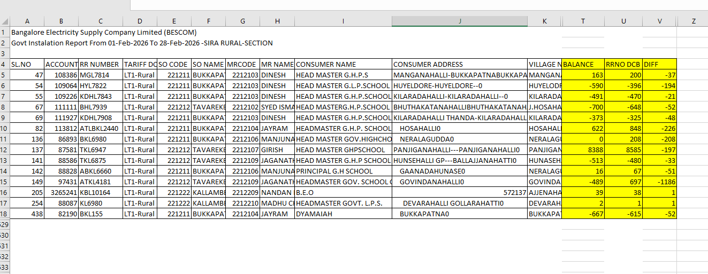Viewport: 708px width, 274px height.
Task: Click BALANCE header cell
Action: 583,64
